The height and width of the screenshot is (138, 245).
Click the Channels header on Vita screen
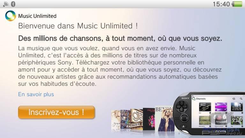201,99
